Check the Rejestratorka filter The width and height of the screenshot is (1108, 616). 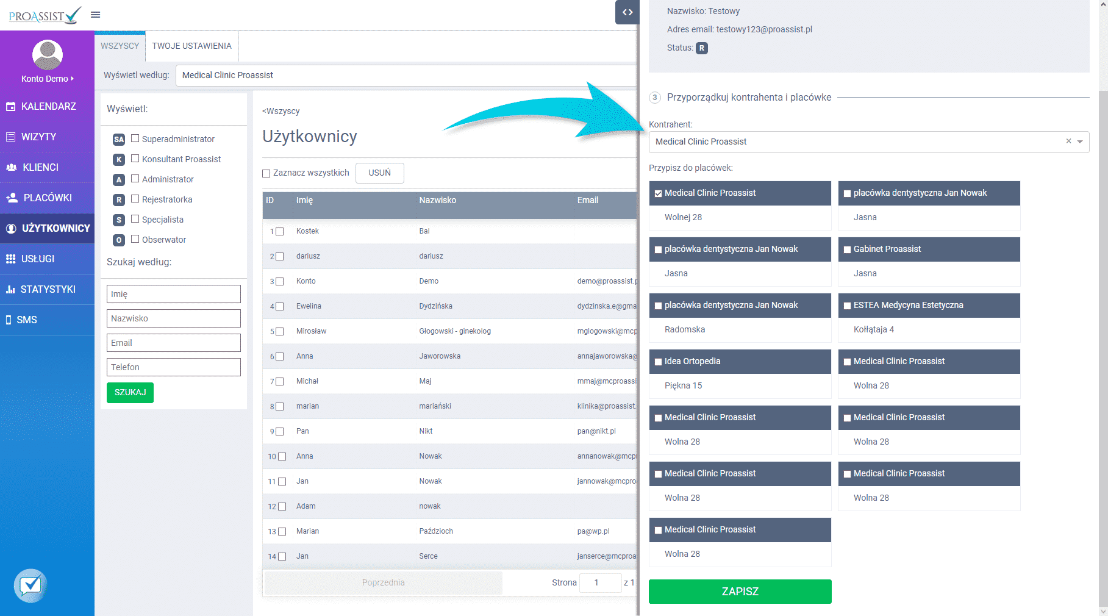tap(135, 199)
